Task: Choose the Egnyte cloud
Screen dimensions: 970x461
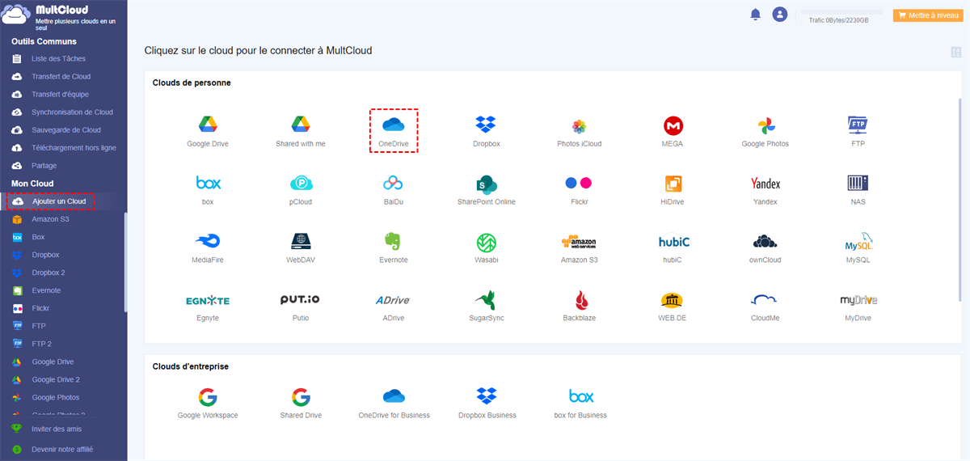Action: click(x=208, y=307)
